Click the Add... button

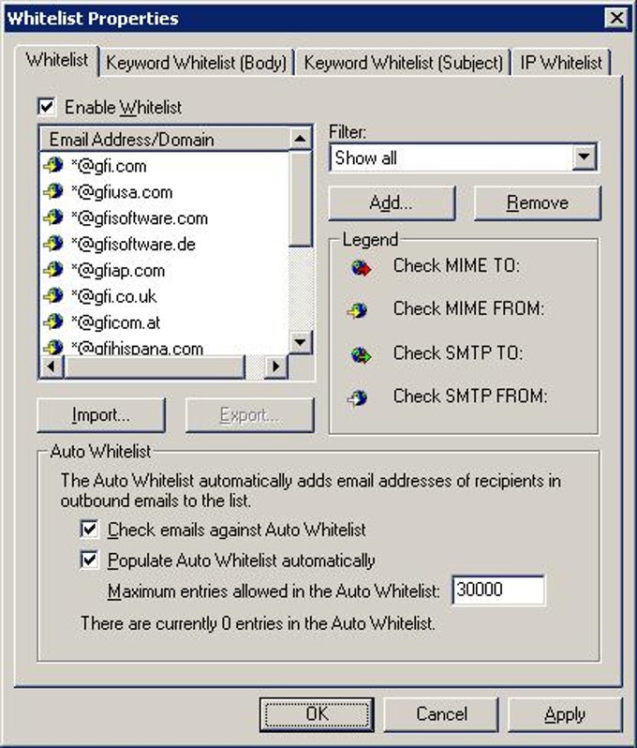pyautogui.click(x=392, y=203)
